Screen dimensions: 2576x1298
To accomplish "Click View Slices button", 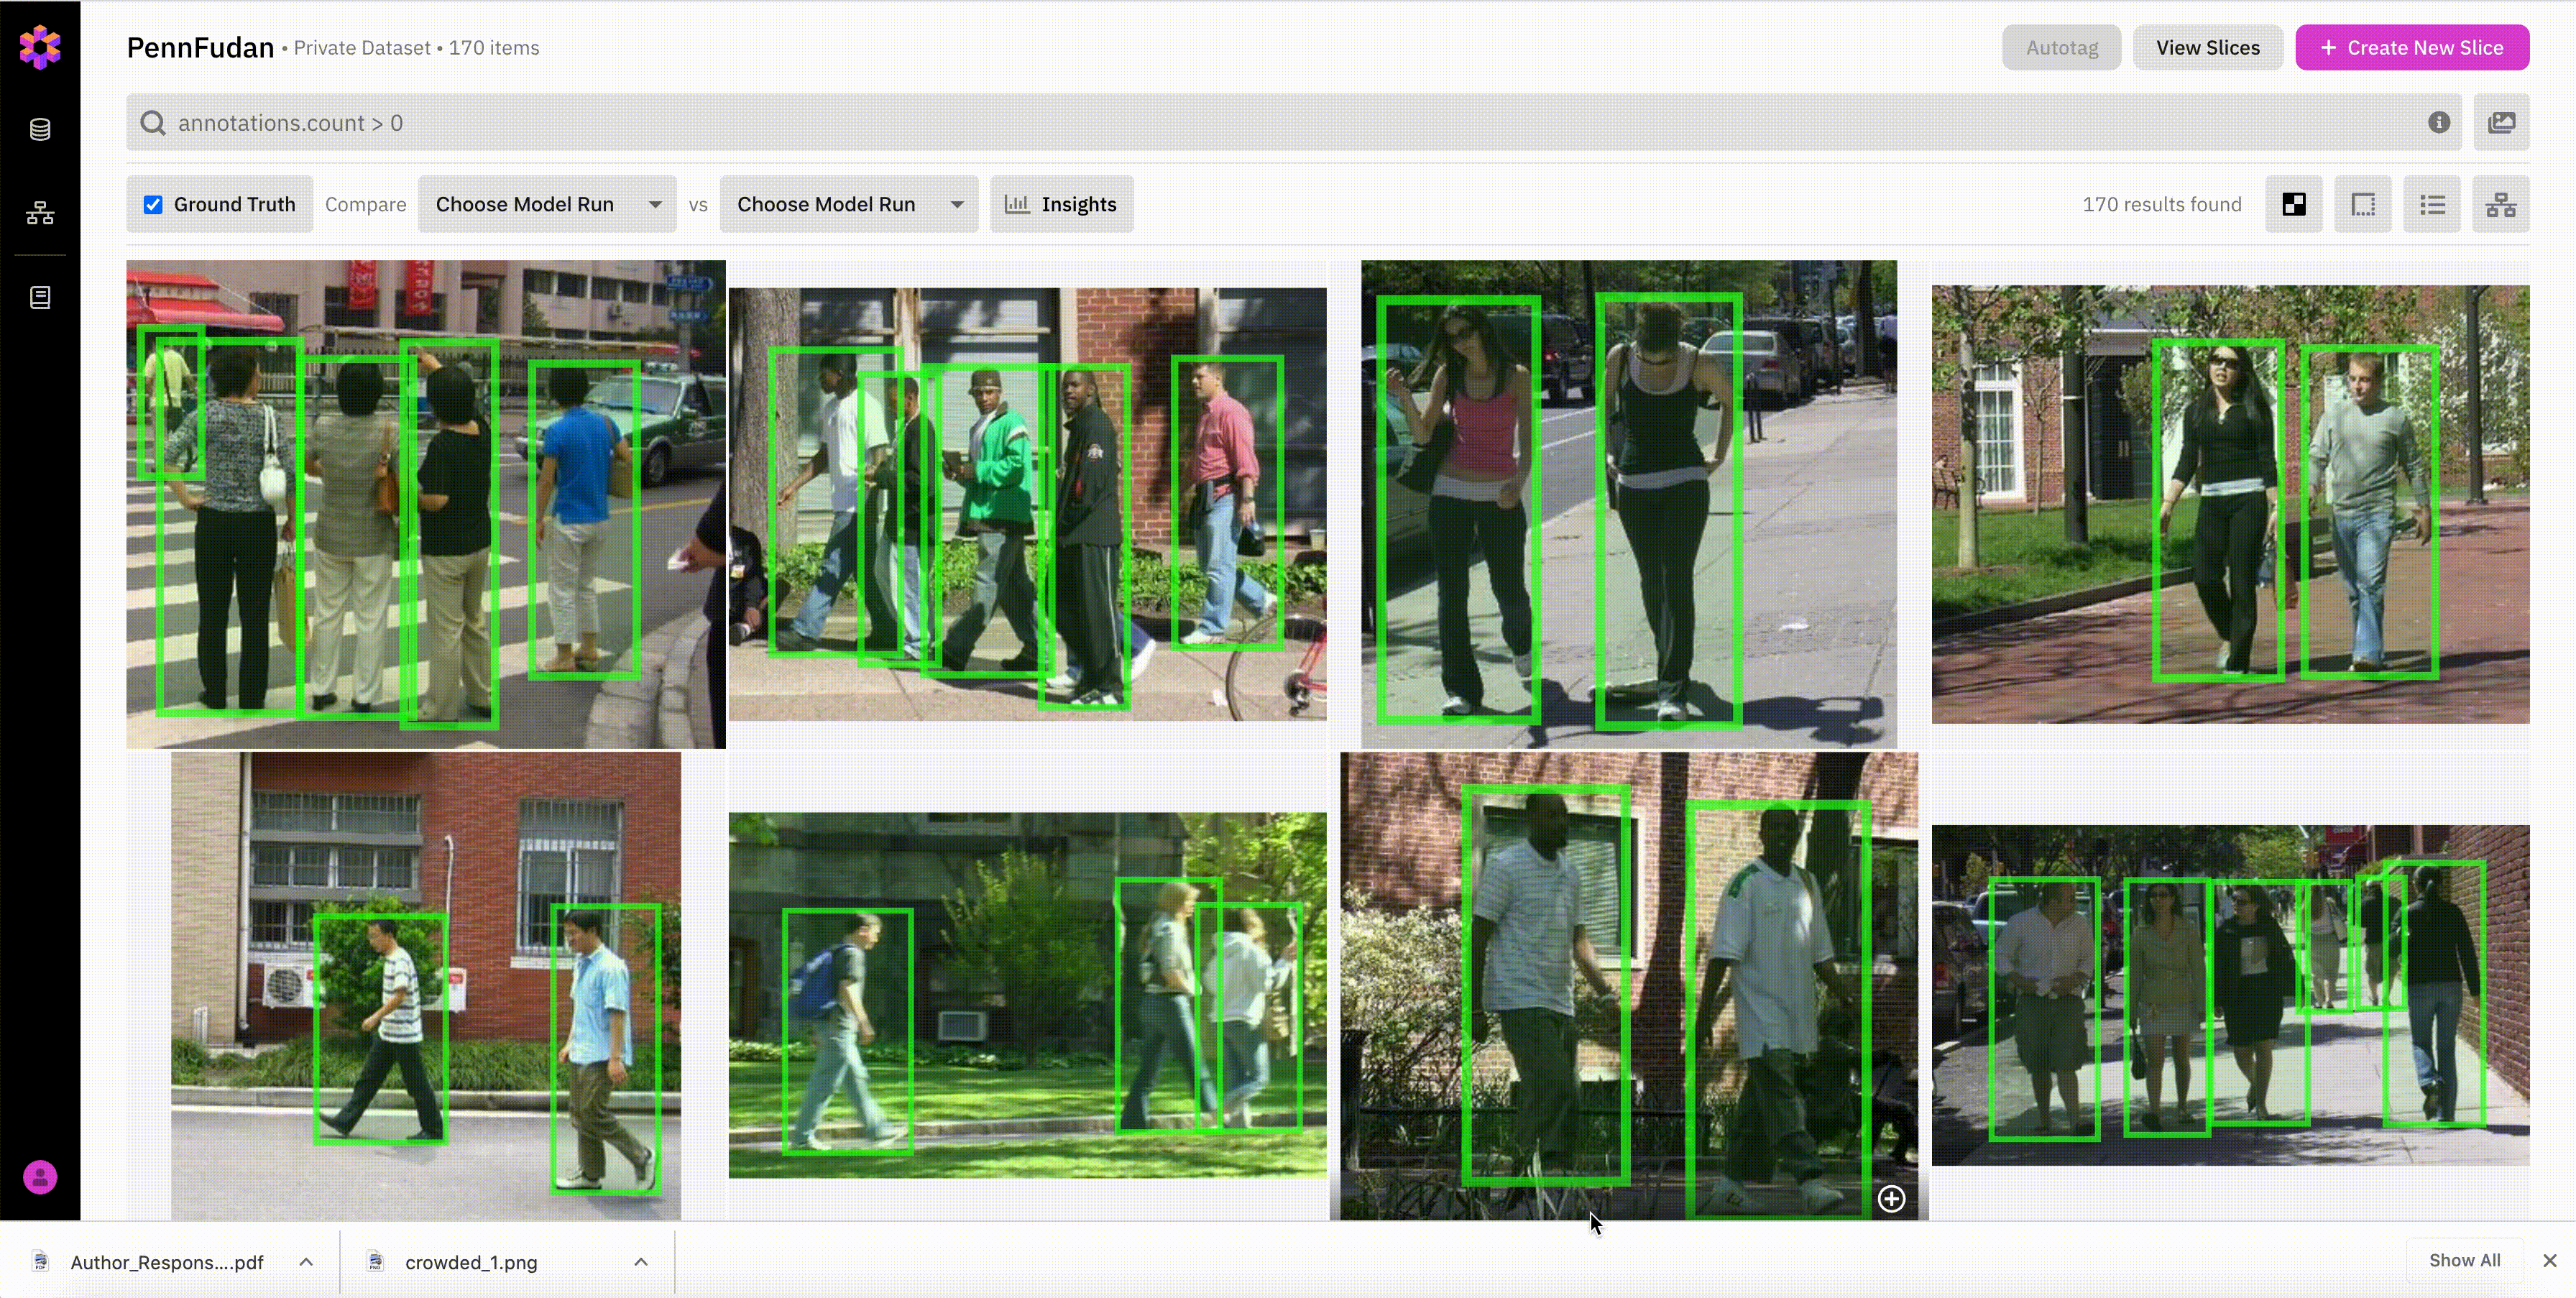I will [x=2207, y=47].
